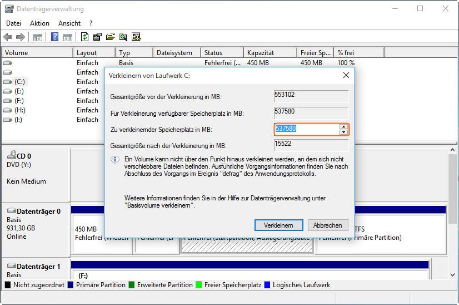Click the black Nicht zugeordnet legend swatch

[x=8, y=285]
